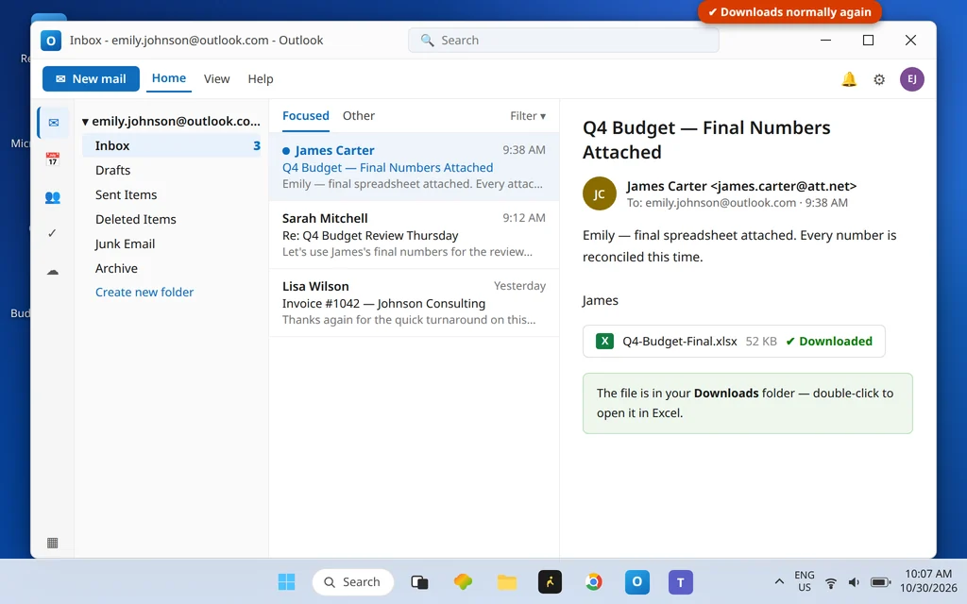
Task: Open Chrome from the taskbar
Action: click(594, 581)
